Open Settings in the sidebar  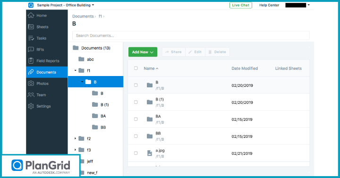tap(47, 106)
